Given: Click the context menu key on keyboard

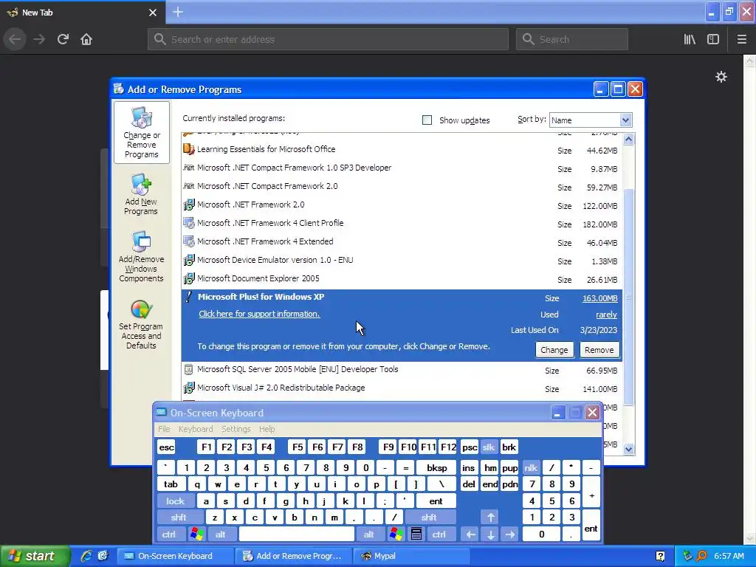Looking at the screenshot, I should point(416,535).
